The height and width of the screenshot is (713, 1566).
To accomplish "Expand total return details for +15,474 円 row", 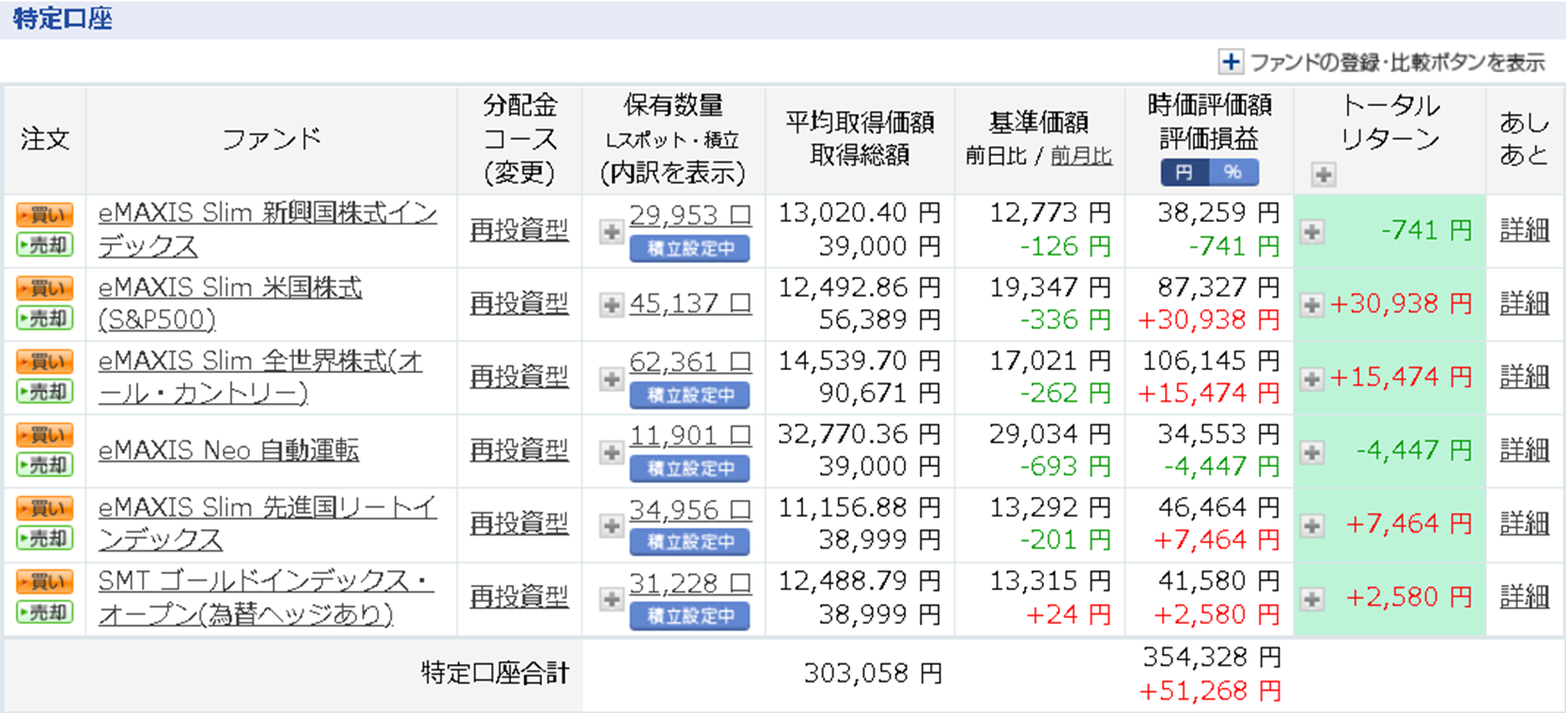I will click(x=1312, y=379).
